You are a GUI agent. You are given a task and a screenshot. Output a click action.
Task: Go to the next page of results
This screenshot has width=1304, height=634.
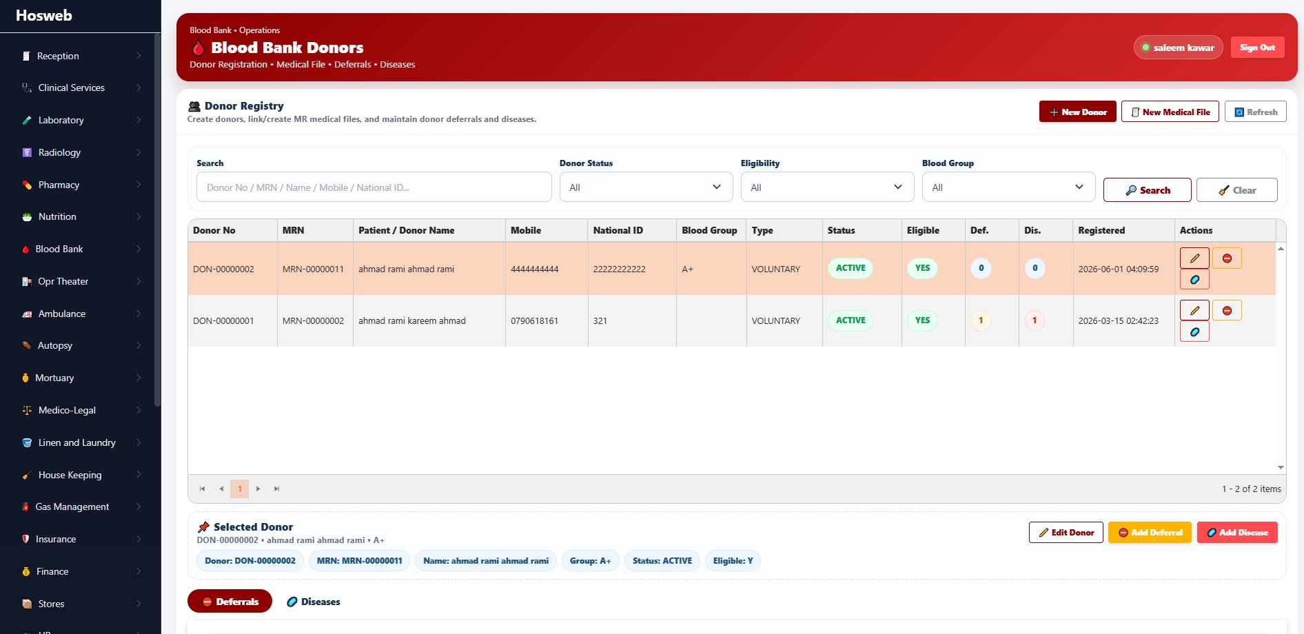coord(258,489)
